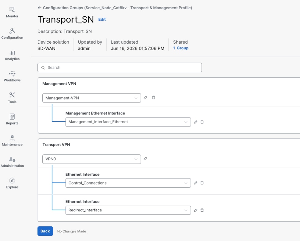Open the Administration user icon
Screen dimensions: 300x241
pyautogui.click(x=12, y=159)
